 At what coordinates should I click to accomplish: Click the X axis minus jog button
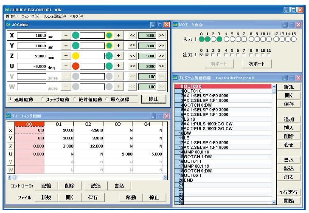[x=66, y=35]
